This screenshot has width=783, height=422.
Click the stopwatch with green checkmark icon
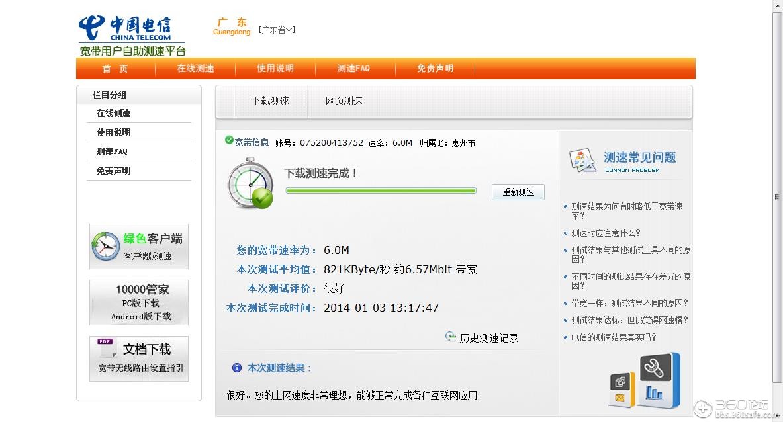point(250,184)
